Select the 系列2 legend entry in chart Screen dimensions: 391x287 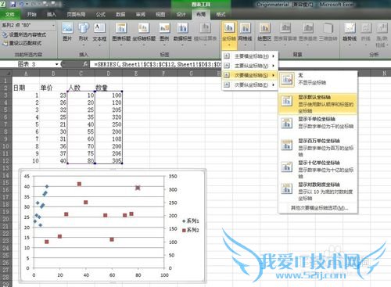point(191,230)
